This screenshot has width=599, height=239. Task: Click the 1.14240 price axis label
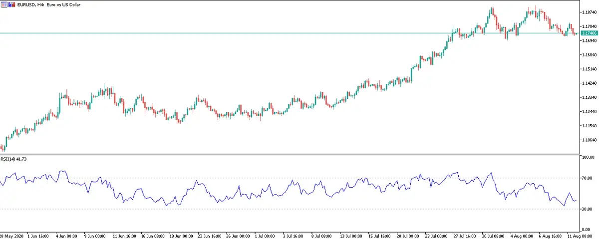pyautogui.click(x=589, y=83)
